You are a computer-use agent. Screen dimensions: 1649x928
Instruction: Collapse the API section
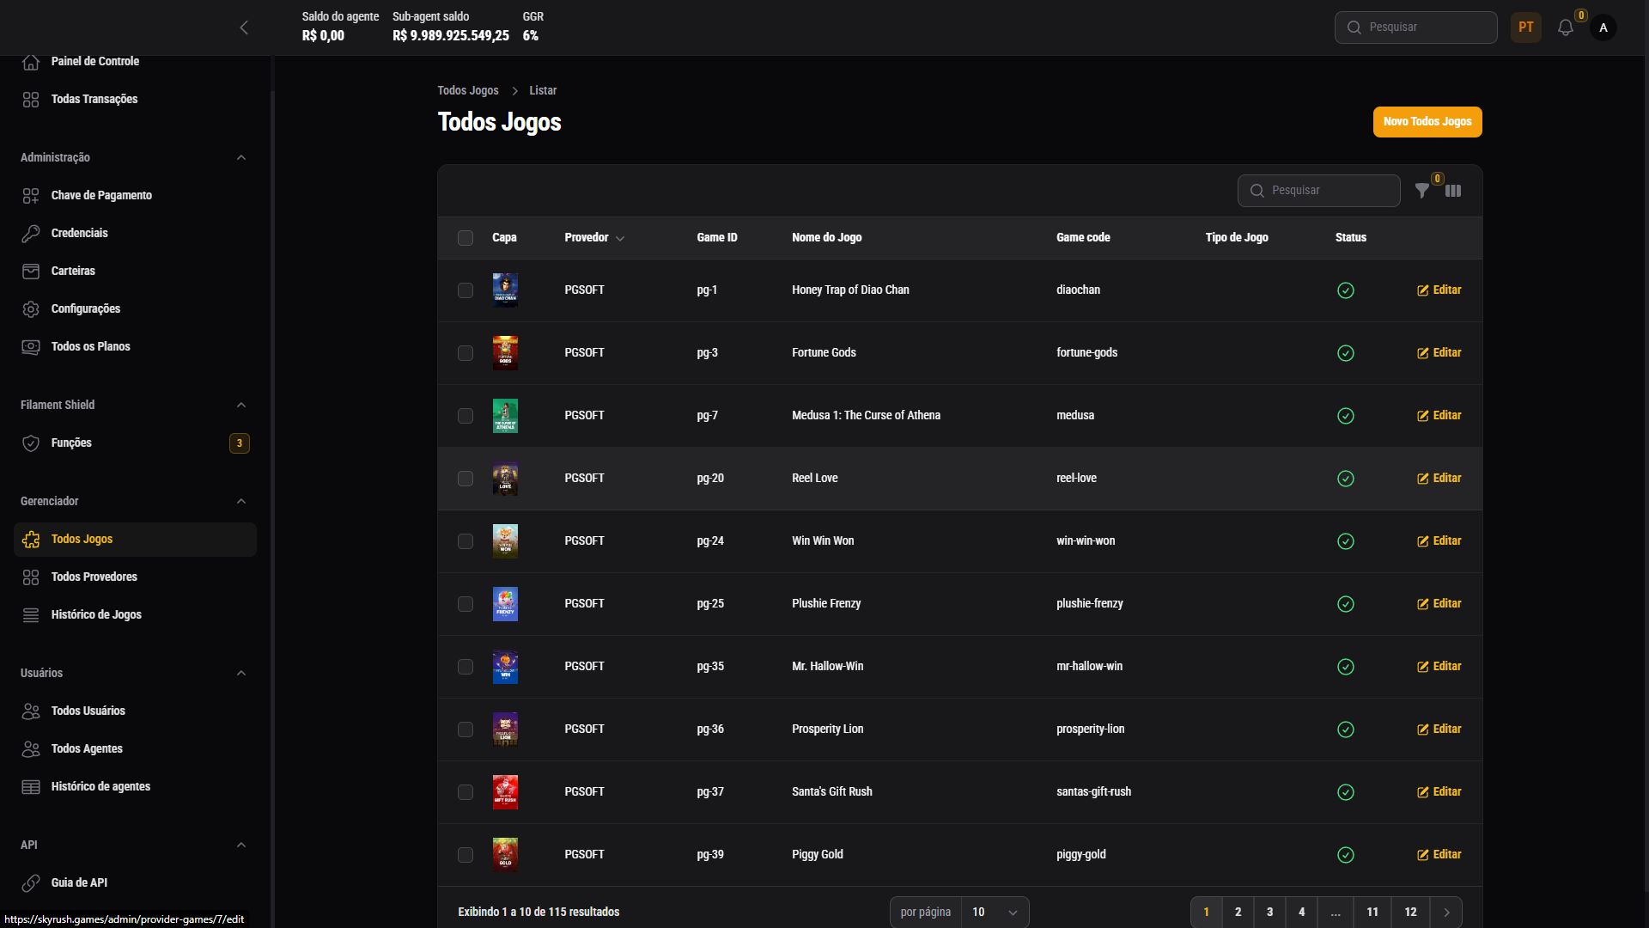241,846
